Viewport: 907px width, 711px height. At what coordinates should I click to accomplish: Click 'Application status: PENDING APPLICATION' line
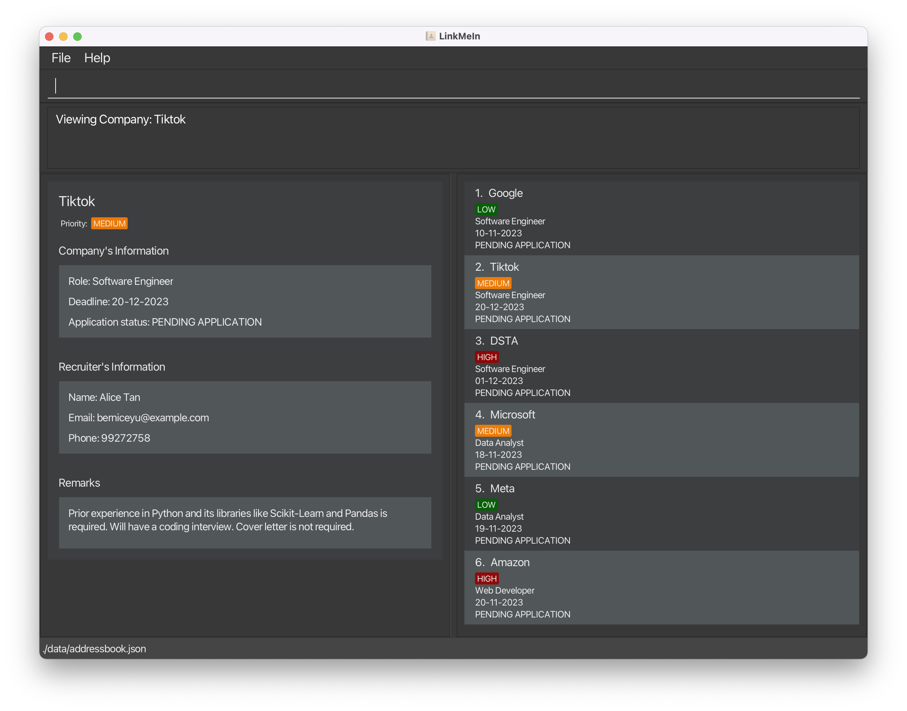[x=165, y=322]
